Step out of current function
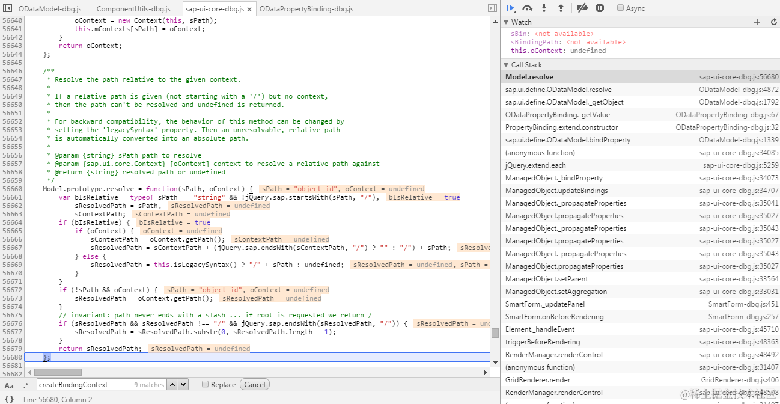780x404 pixels. (561, 8)
